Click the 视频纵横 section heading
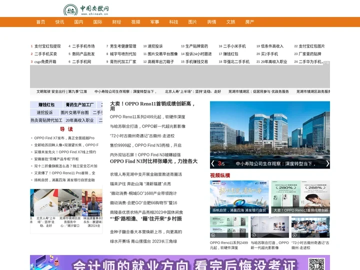 tap(220, 175)
